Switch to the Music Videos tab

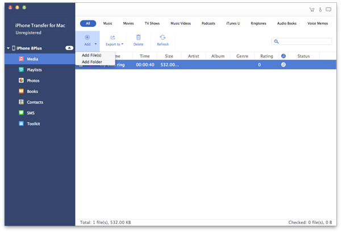(181, 23)
